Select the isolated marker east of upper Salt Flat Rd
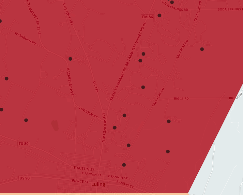Viewport: 243px width, 195px height. (x=202, y=49)
